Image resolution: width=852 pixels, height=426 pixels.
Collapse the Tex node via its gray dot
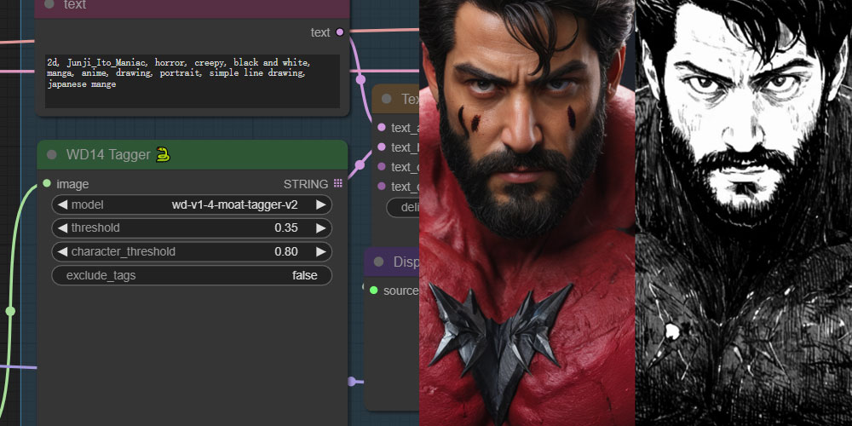[386, 99]
